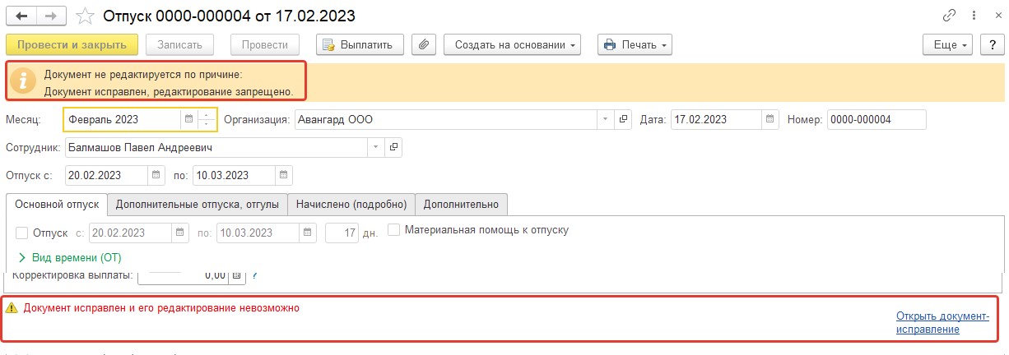
Task: Copy document link icon
Action: 949,16
